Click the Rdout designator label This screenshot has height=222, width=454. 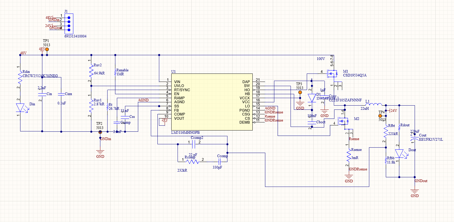tap(405, 125)
